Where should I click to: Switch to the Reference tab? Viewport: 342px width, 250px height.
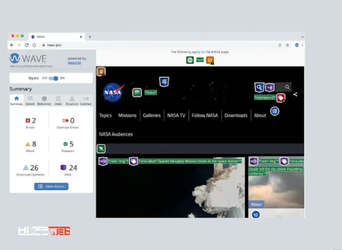click(x=44, y=101)
